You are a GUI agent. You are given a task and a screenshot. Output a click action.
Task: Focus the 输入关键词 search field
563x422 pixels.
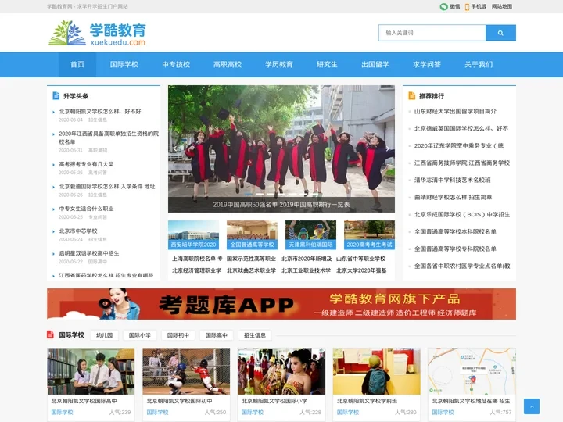click(x=432, y=33)
